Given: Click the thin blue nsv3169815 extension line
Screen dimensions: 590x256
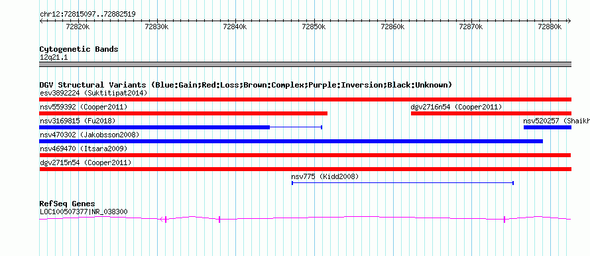Looking at the screenshot, I should click(296, 127).
